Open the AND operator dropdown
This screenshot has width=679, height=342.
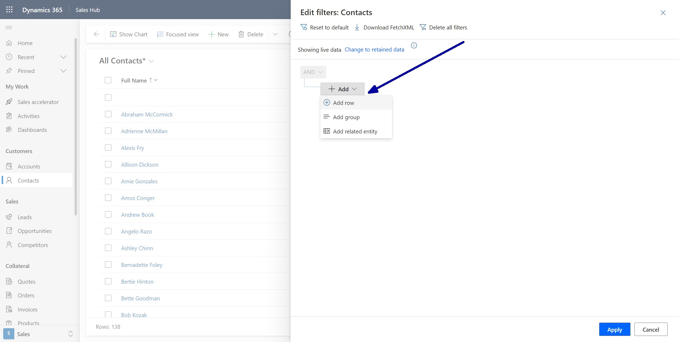tap(313, 72)
